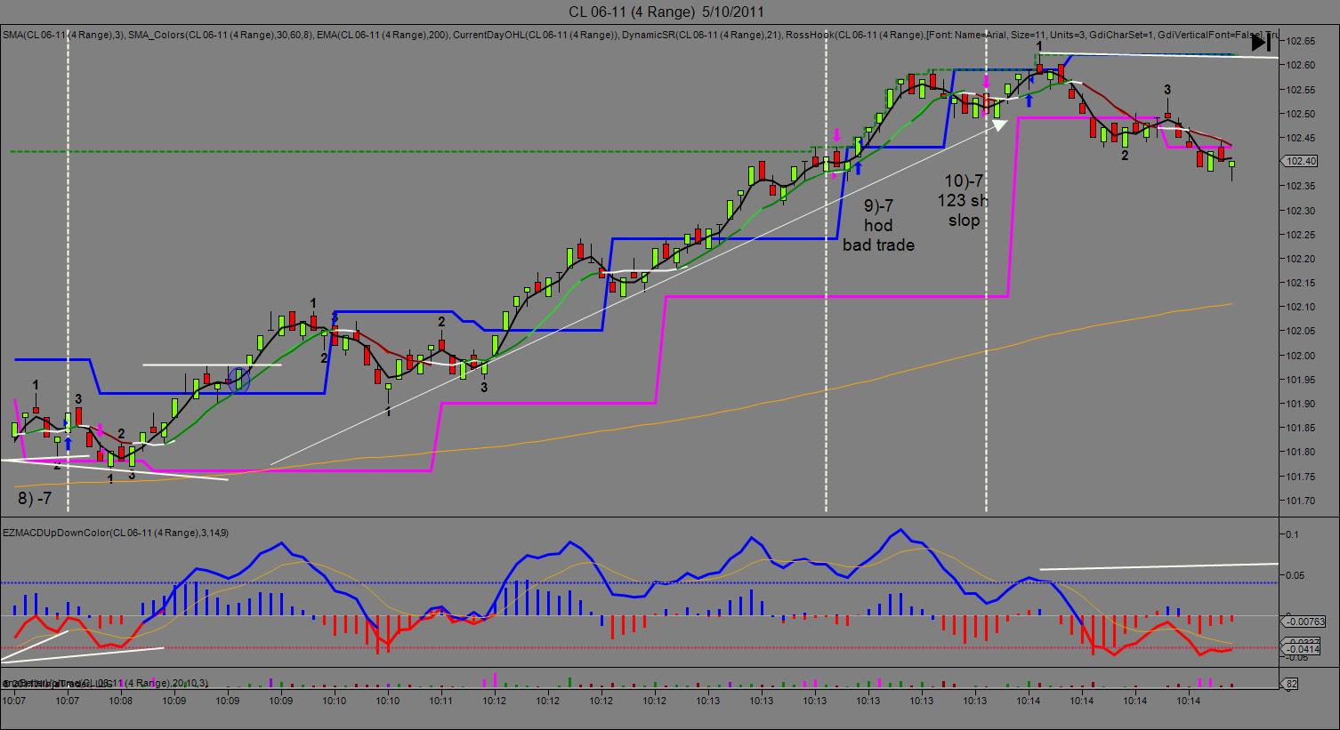Click the 102.05 price axis label

1301,332
